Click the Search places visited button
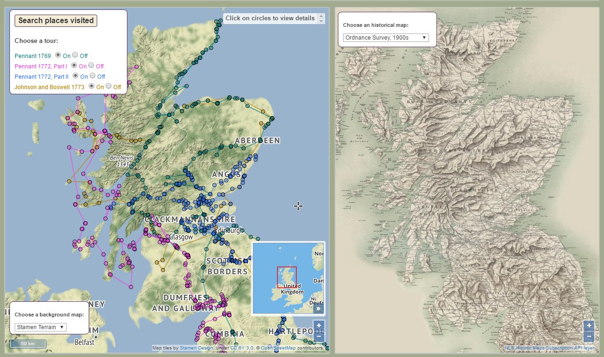The height and width of the screenshot is (357, 604). (x=56, y=21)
